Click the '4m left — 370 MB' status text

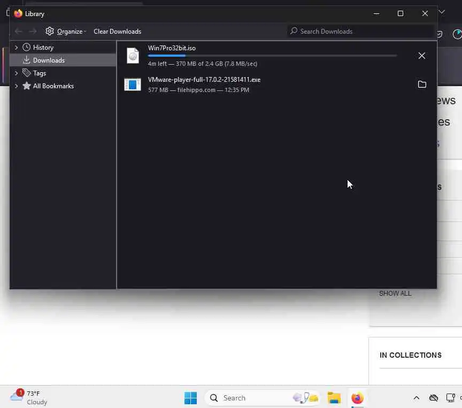click(x=203, y=64)
